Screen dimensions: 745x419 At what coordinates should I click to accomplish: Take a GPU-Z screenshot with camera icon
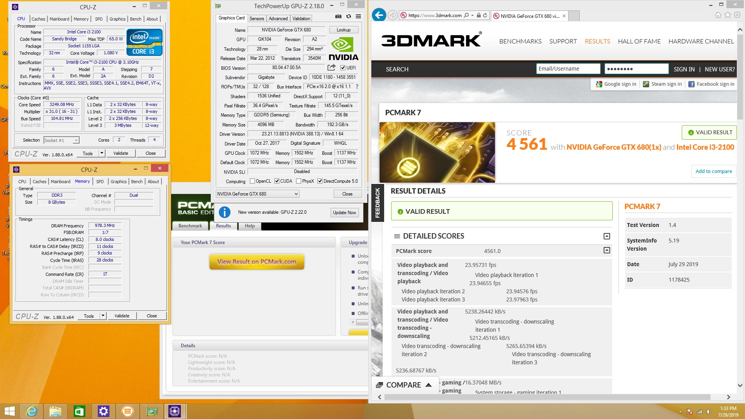point(338,16)
